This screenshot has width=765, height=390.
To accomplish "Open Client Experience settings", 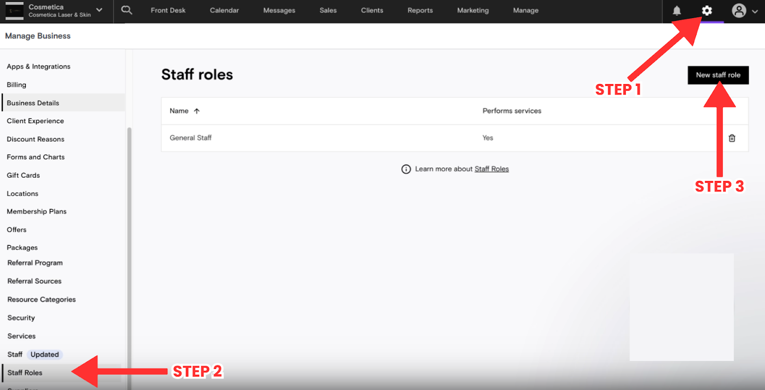I will pos(35,121).
